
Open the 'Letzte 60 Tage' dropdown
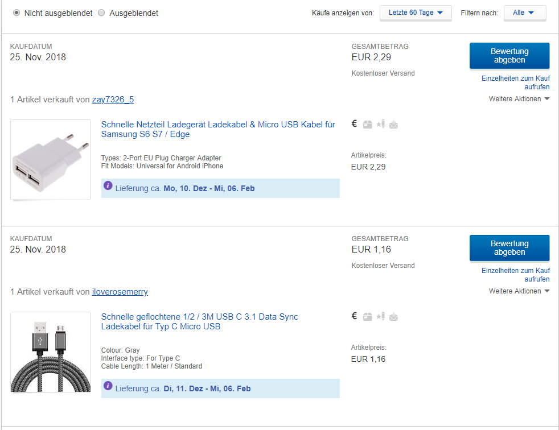point(416,13)
